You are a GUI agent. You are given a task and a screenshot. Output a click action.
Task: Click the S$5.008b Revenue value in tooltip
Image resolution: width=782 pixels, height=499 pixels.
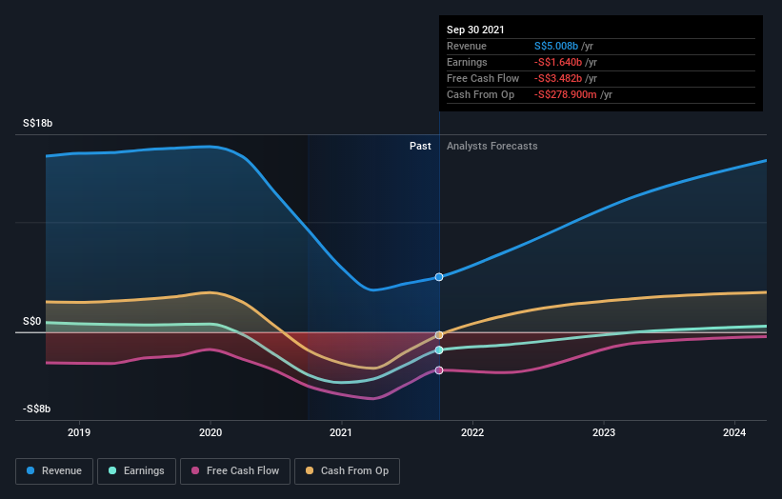(x=556, y=46)
